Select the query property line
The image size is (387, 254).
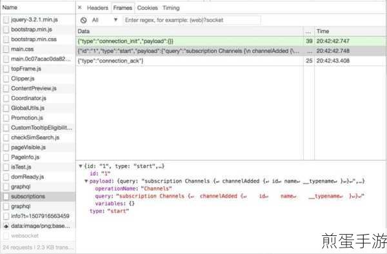(x=230, y=196)
